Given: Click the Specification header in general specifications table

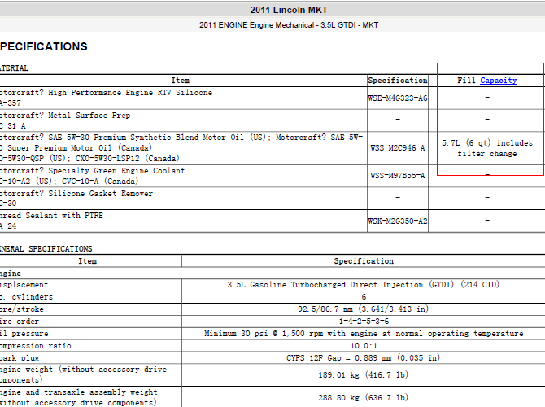Looking at the screenshot, I should pos(364,261).
